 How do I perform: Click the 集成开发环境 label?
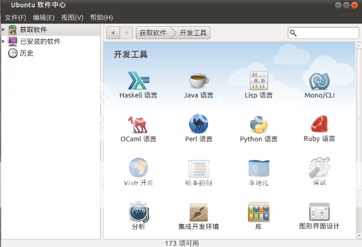[x=199, y=227]
